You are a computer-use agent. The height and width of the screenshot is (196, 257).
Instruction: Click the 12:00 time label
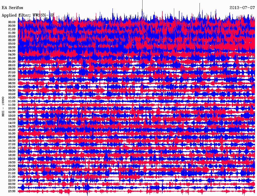pos(12,109)
